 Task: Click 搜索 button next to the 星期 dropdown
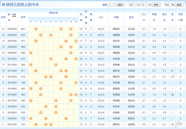[x=120, y=5]
